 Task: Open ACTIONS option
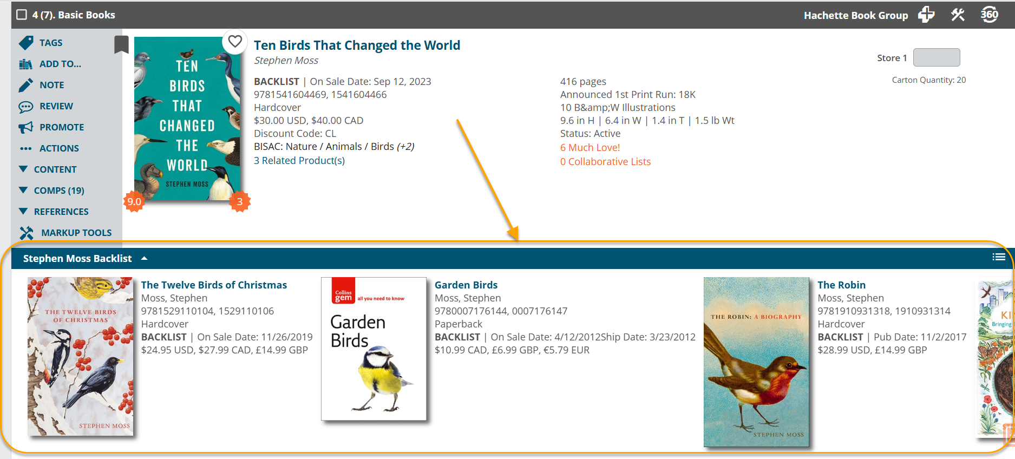pos(59,148)
